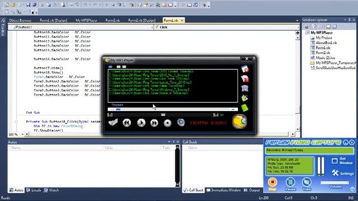Click the add-file icon atop player's right column
358x201 pixels.
pyautogui.click(x=245, y=69)
